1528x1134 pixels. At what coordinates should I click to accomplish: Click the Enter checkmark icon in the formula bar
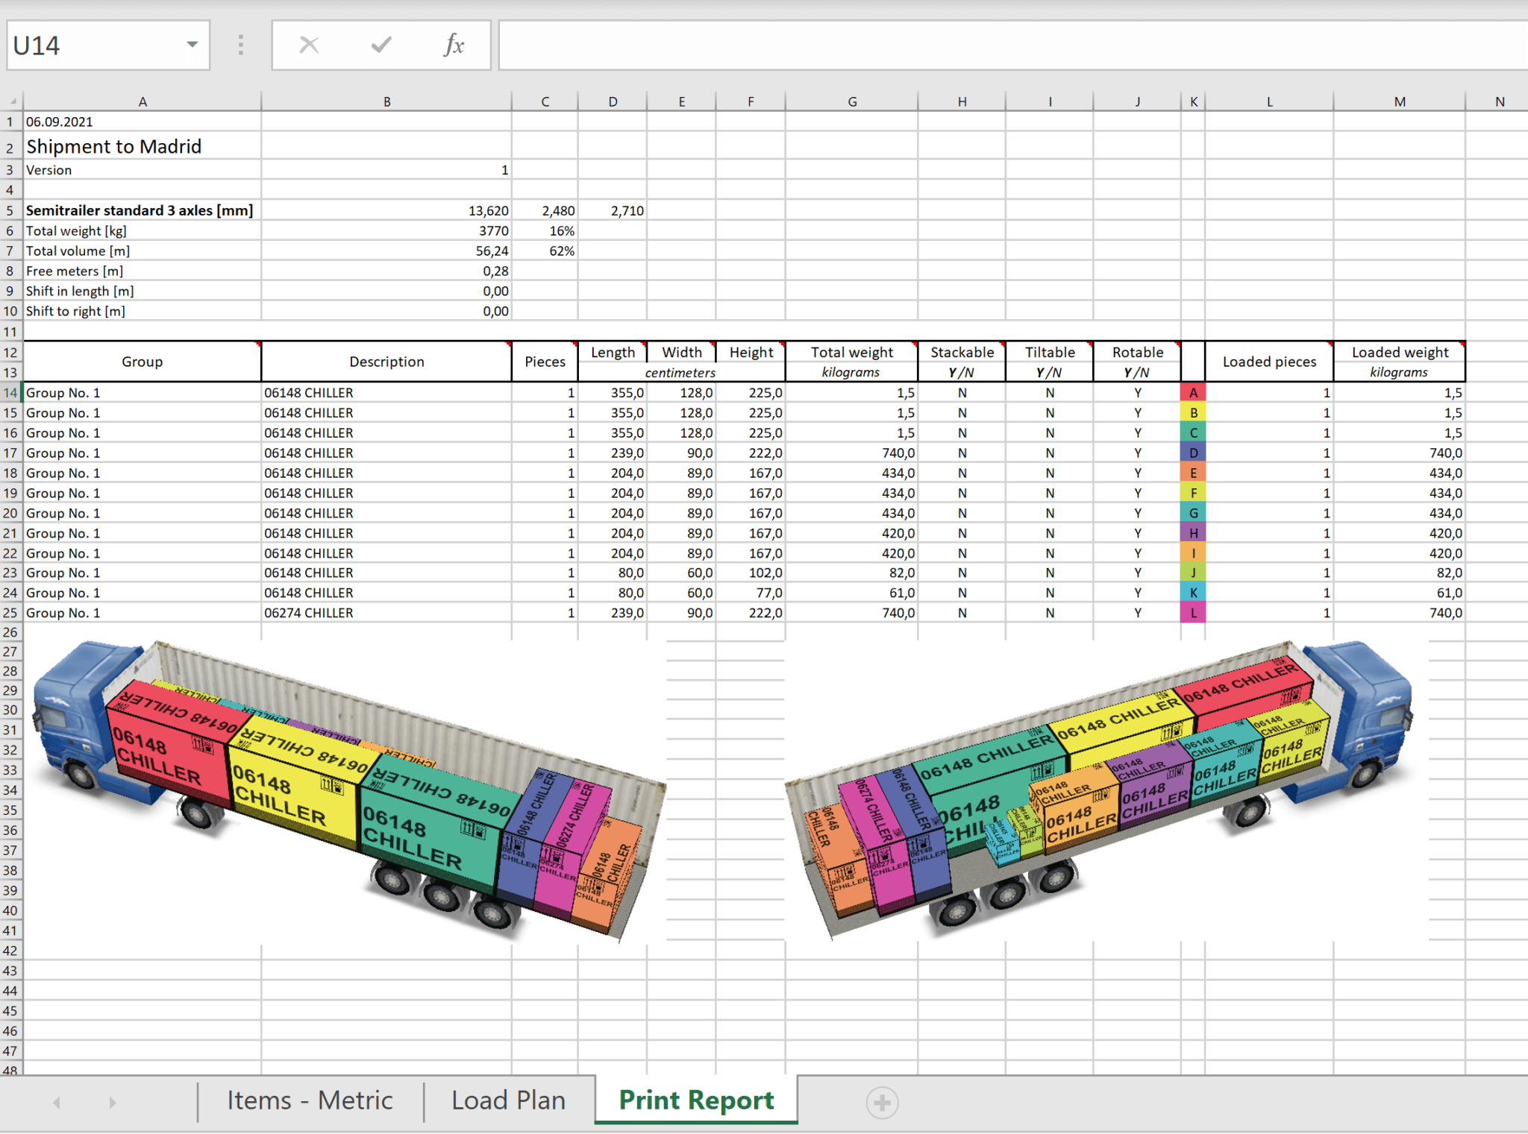pyautogui.click(x=381, y=45)
